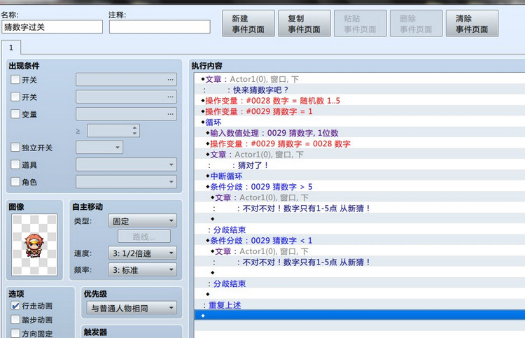
Task: Click the 复制事件页面 button
Action: (304, 23)
